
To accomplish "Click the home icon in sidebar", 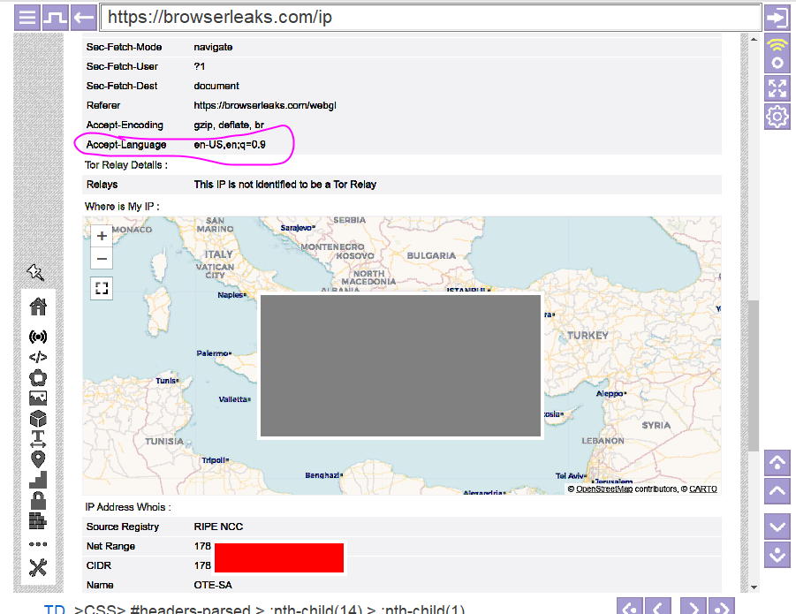I will [38, 307].
